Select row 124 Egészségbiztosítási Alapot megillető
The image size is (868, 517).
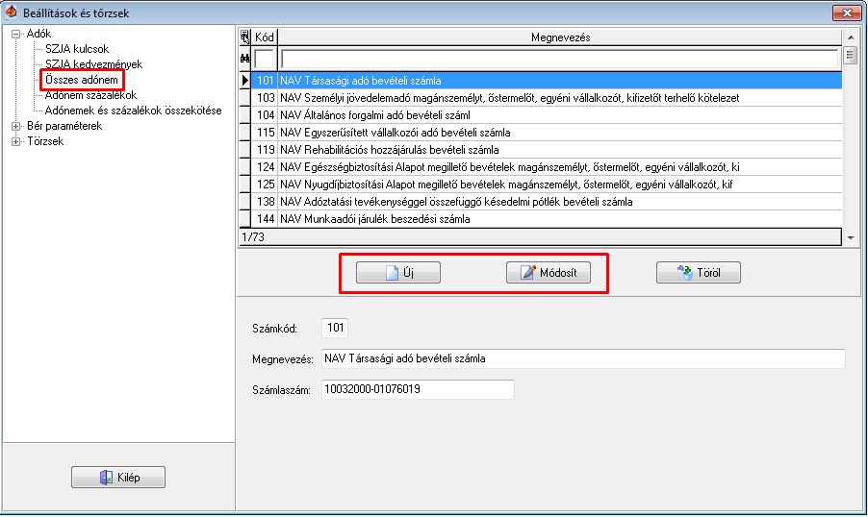click(547, 167)
